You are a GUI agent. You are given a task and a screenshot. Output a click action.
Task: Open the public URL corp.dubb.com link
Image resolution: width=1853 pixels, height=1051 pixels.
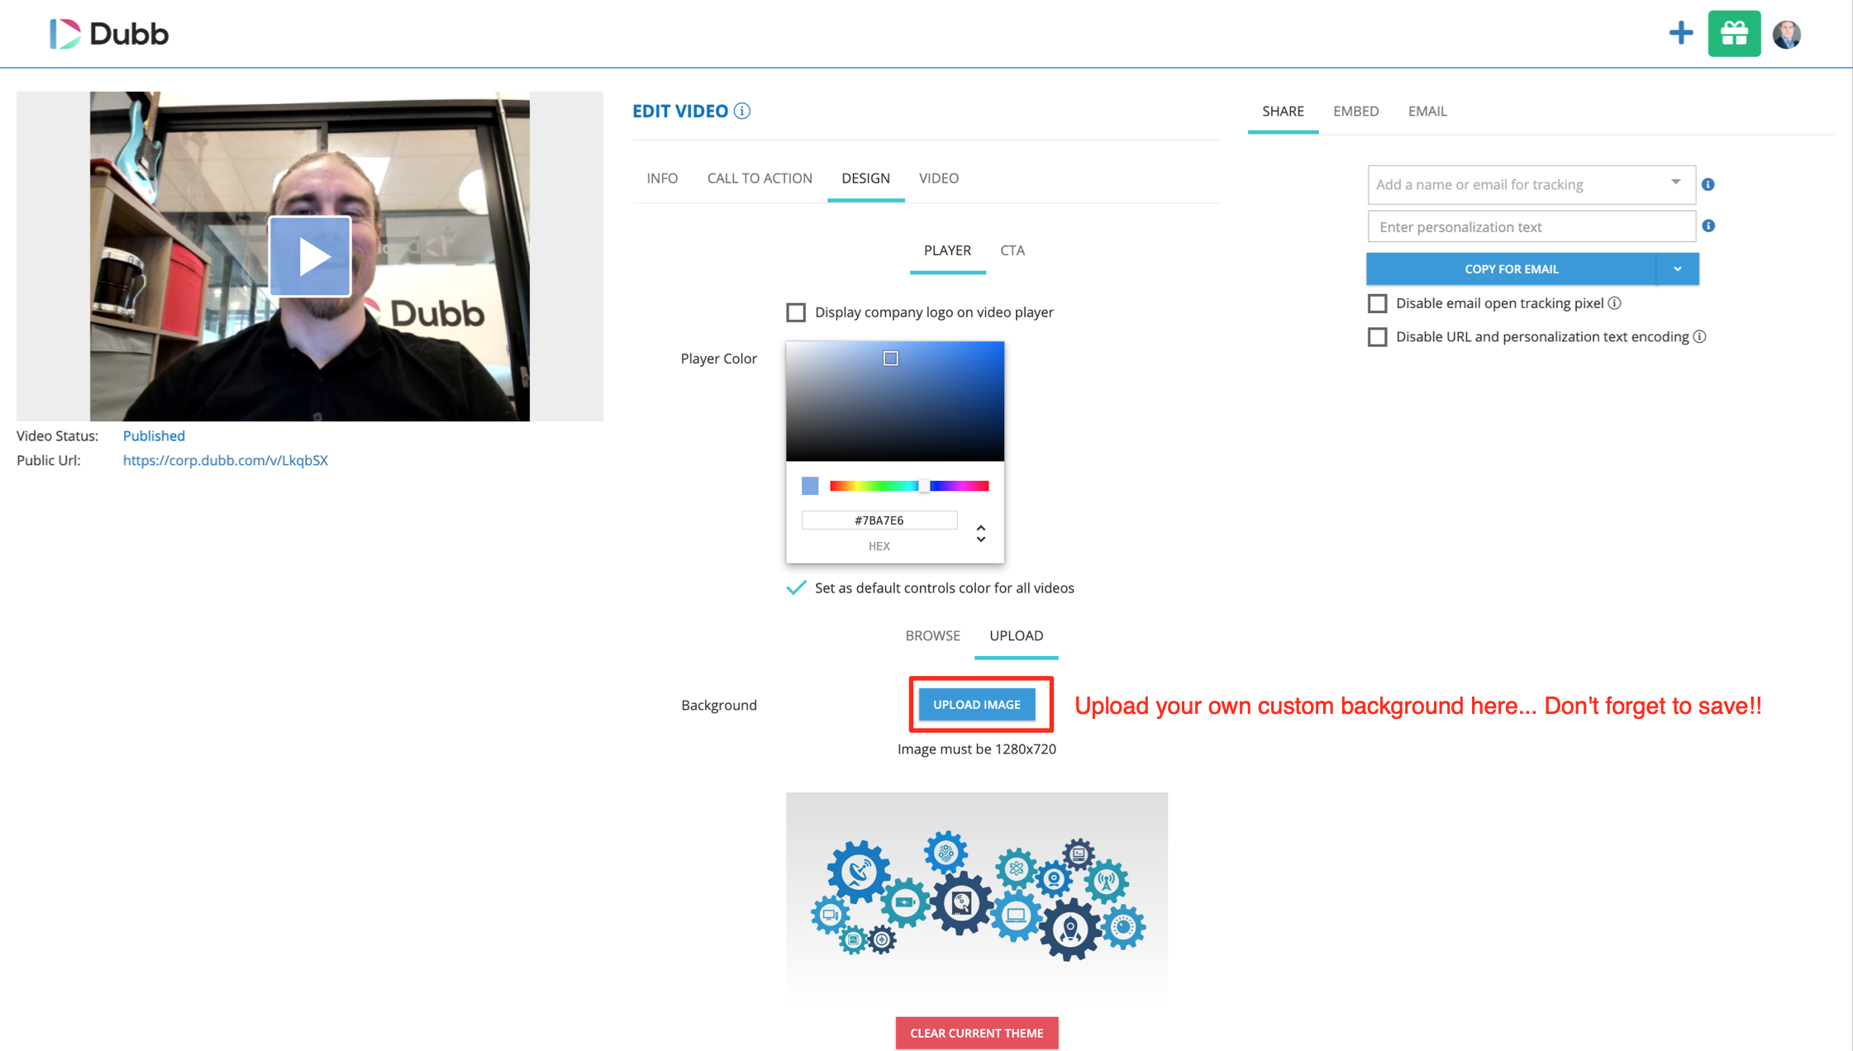[x=225, y=460]
